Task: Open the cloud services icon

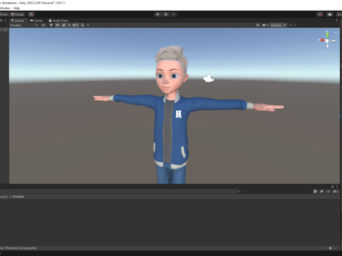Action: tap(330, 14)
